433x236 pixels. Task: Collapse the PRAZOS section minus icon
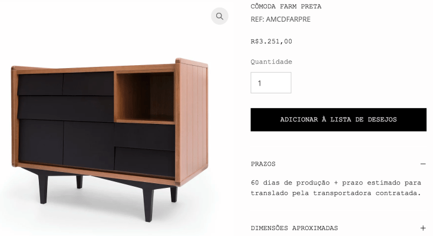click(x=423, y=164)
